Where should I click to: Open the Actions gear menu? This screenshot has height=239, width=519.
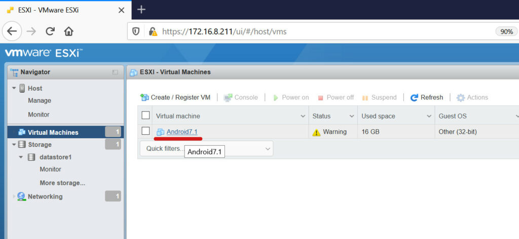tap(472, 97)
